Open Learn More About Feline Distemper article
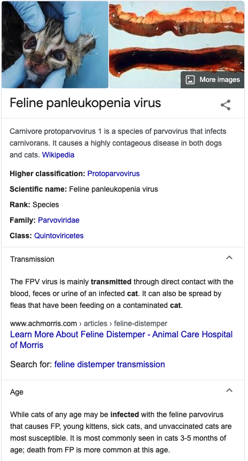Viewport: 248px width, 461px height. tap(121, 339)
